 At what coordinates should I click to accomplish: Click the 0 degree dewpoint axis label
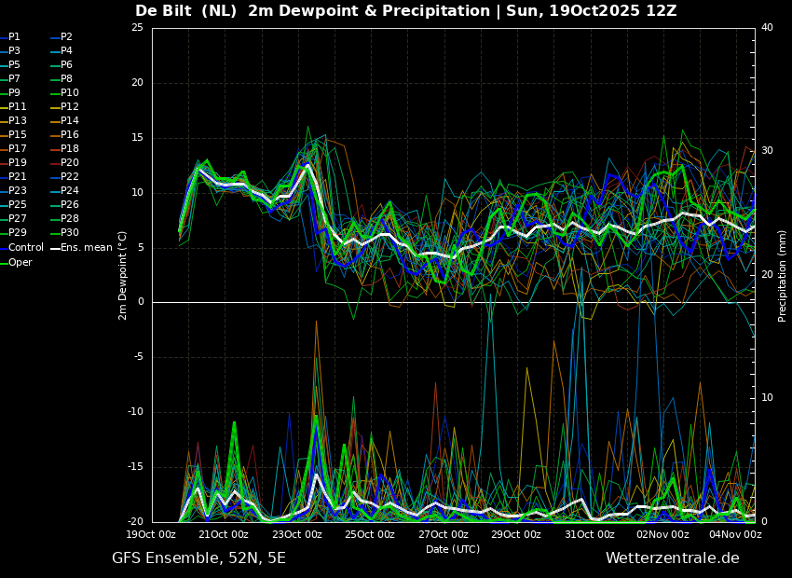coord(141,302)
